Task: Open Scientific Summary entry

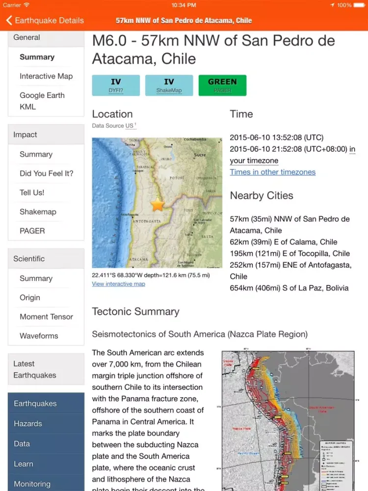Action: tap(36, 278)
